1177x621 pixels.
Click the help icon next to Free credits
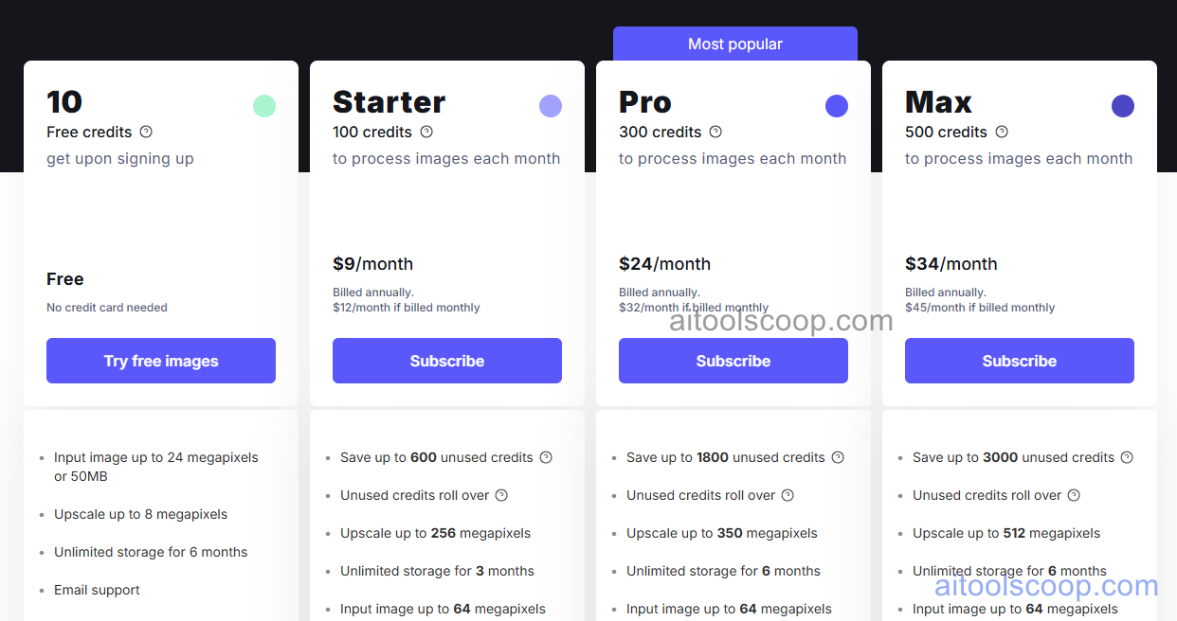147,133
